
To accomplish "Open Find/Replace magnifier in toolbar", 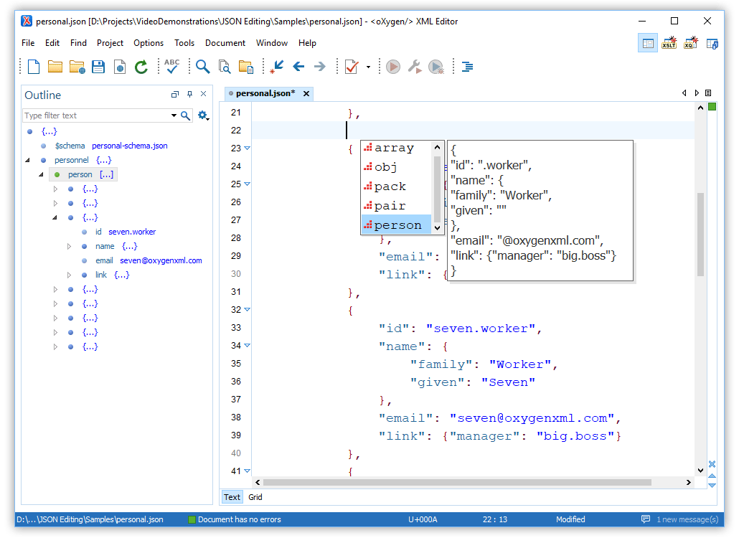I will coord(202,67).
